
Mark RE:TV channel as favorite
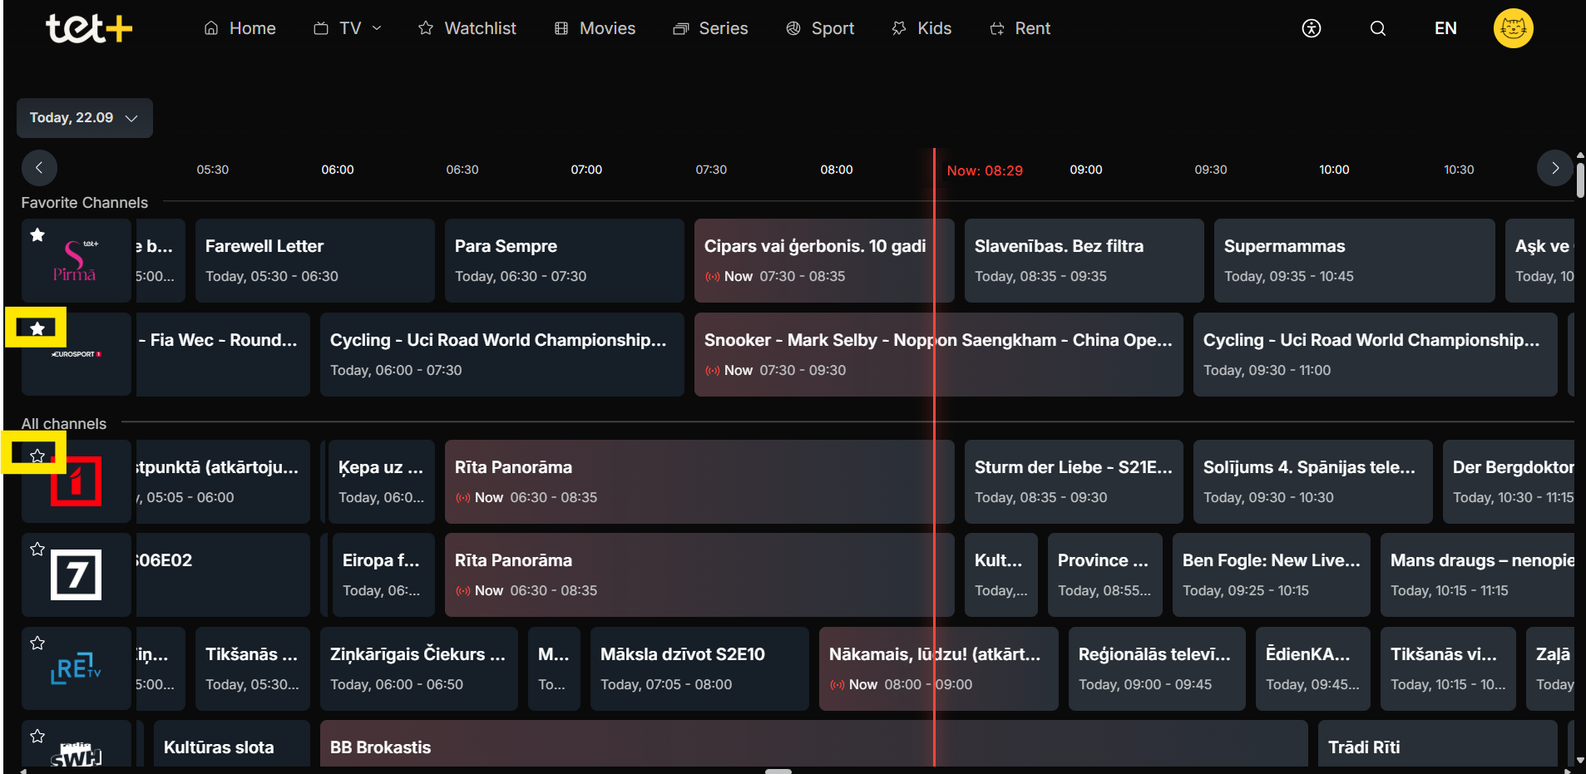pyautogui.click(x=37, y=643)
